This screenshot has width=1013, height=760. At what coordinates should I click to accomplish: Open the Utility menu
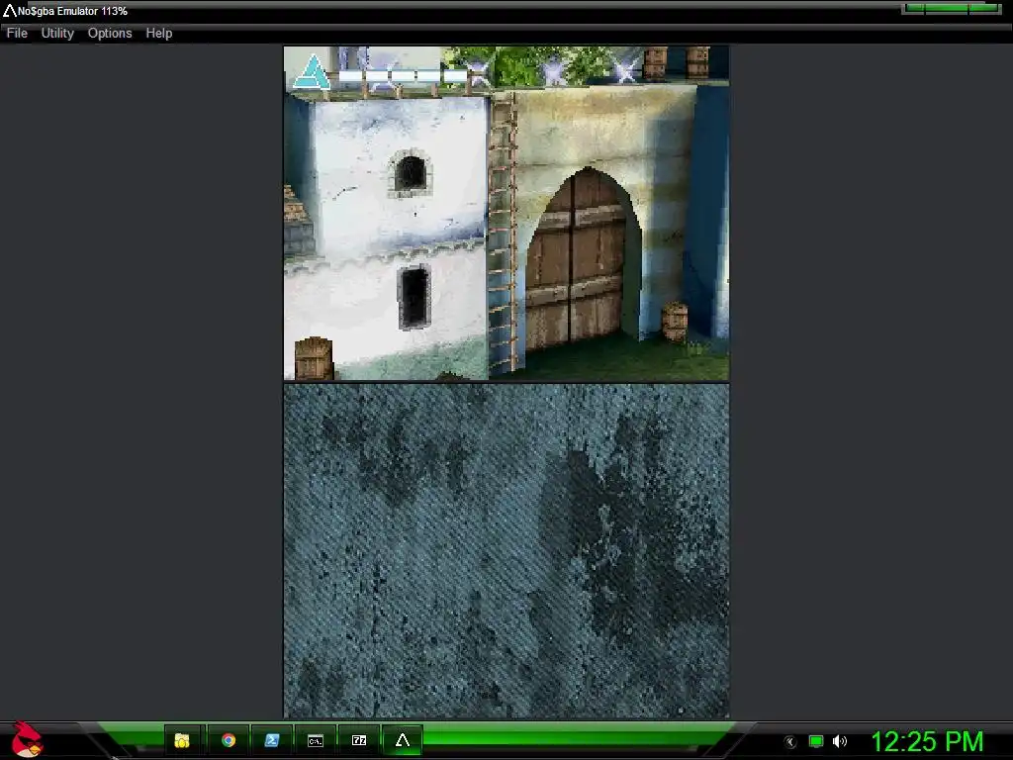pos(57,33)
